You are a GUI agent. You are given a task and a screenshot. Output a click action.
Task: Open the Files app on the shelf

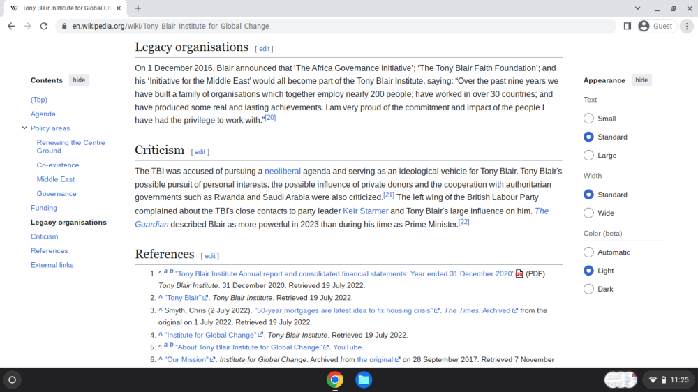(364, 379)
